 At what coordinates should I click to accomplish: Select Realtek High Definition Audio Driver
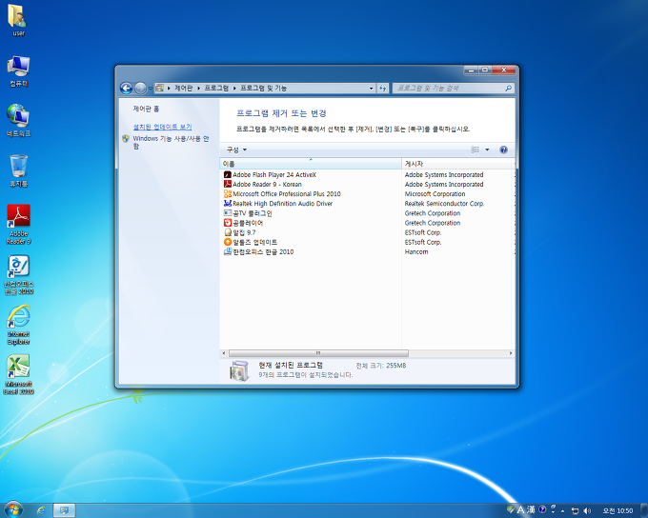283,203
